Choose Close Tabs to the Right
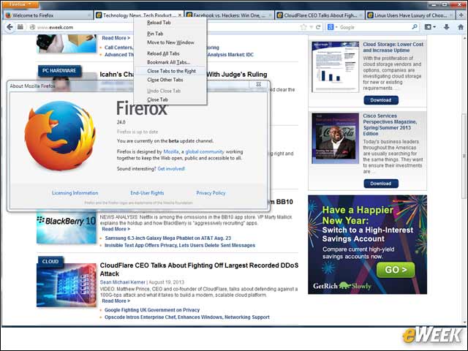Screen dimensions: 468x351 171,71
